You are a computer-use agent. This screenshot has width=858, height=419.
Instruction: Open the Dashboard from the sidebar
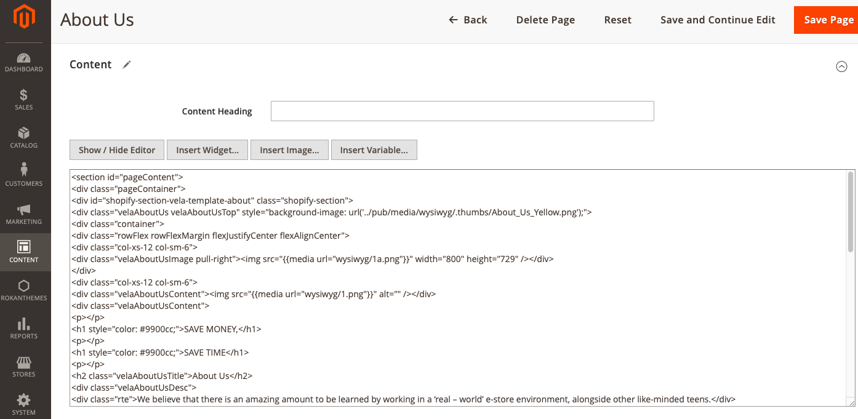pyautogui.click(x=25, y=60)
